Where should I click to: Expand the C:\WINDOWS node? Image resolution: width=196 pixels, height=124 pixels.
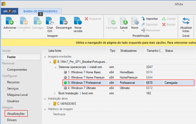click(x=50, y=104)
